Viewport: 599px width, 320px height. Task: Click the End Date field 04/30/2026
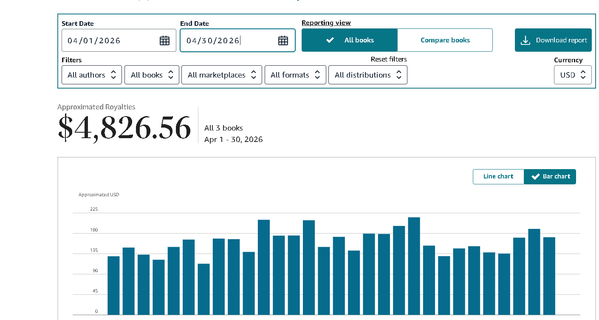coord(237,40)
